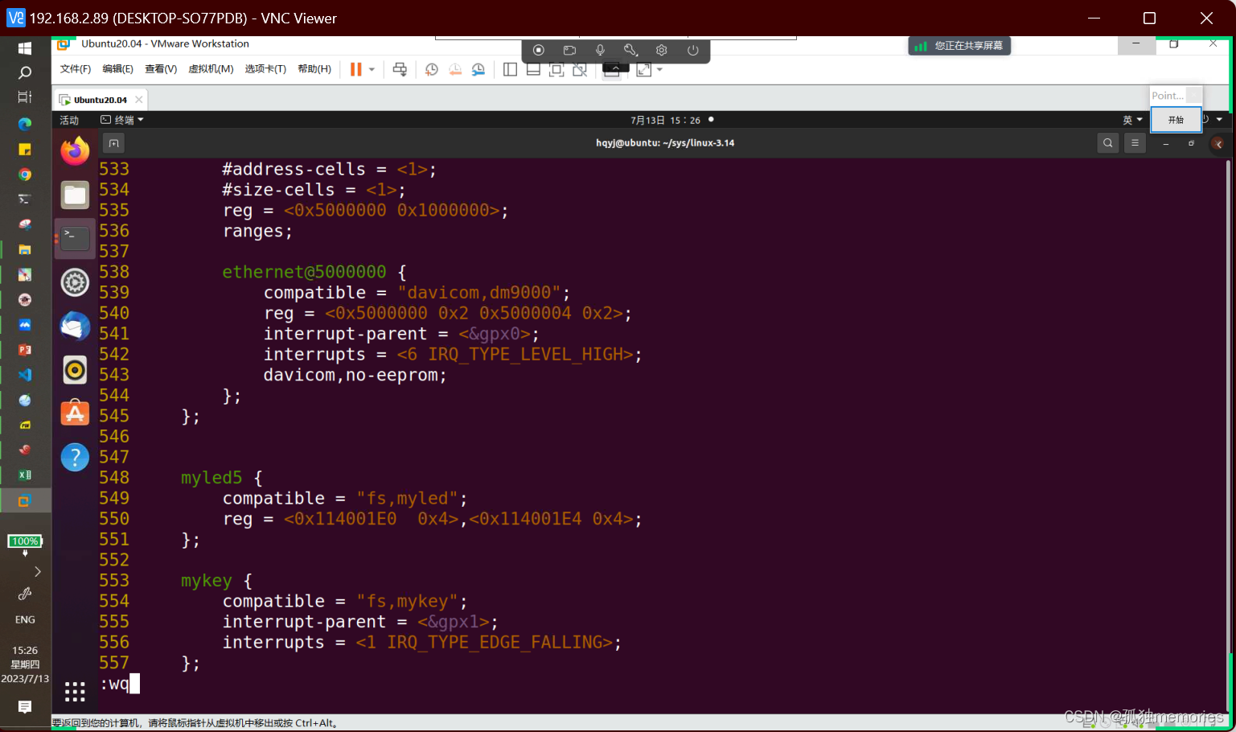Expand the power options dropdown arrow

[372, 69]
